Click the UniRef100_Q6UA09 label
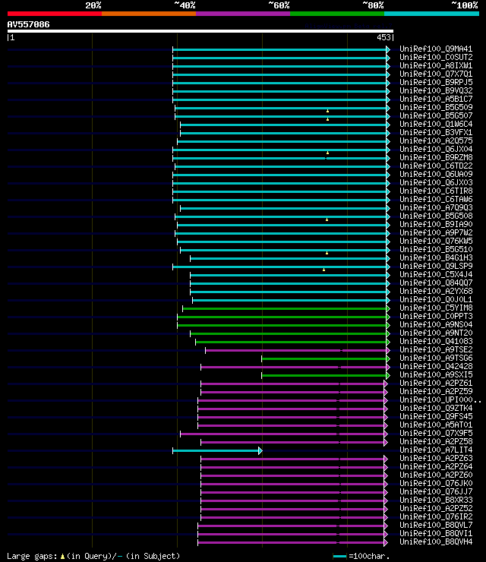The image size is (486, 562). click(436, 174)
